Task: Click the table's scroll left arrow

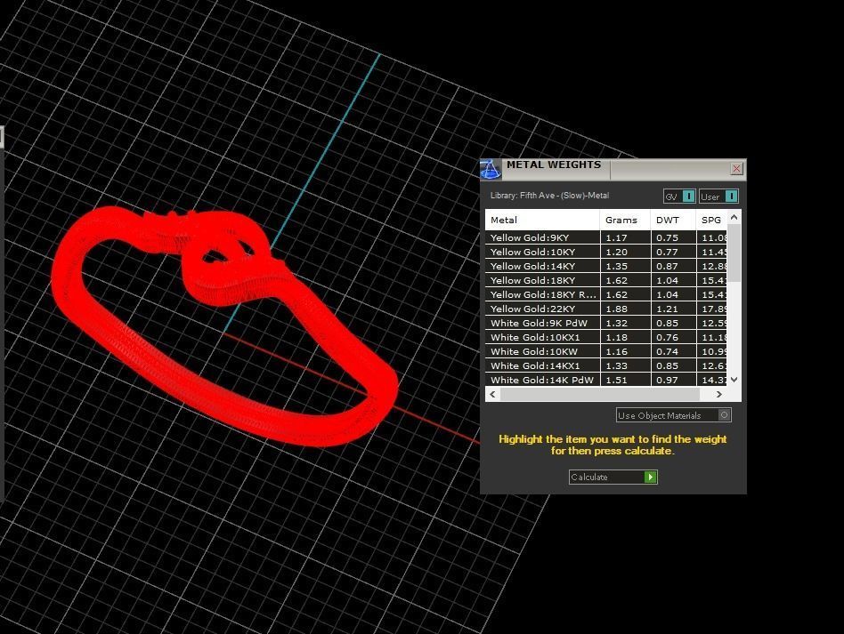Action: (492, 394)
